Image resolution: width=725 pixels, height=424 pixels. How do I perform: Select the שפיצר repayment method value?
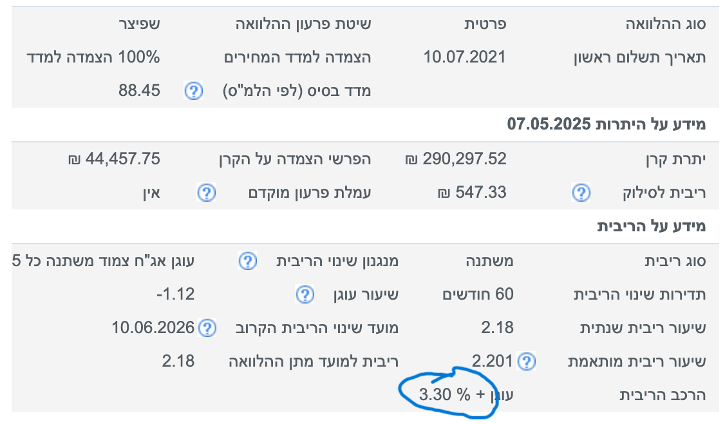pyautogui.click(x=138, y=24)
